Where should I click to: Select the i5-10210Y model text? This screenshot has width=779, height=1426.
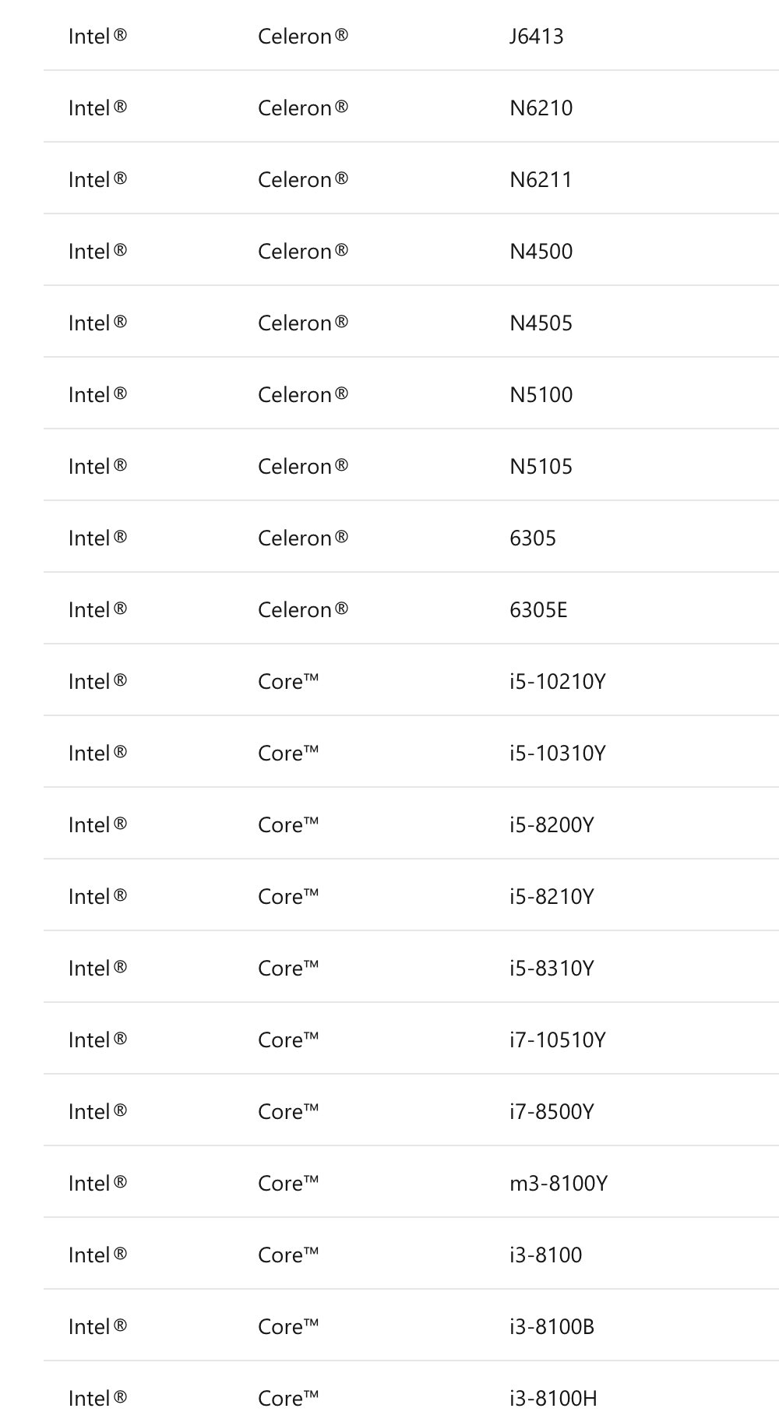tap(557, 682)
